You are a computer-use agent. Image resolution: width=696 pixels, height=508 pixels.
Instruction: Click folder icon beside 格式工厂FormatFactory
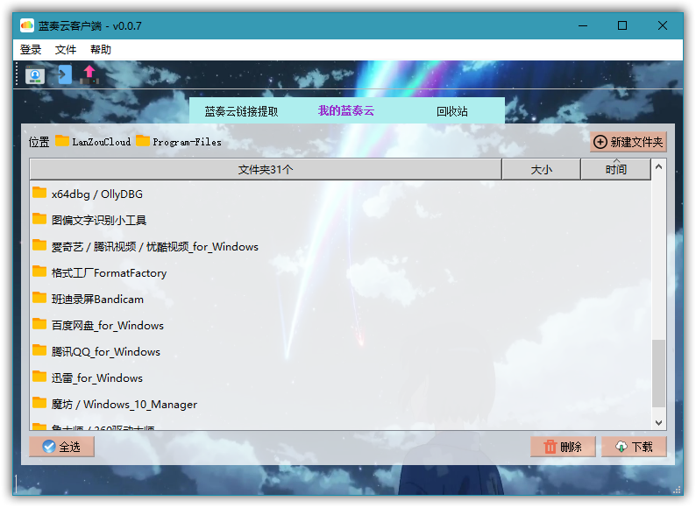tap(39, 272)
